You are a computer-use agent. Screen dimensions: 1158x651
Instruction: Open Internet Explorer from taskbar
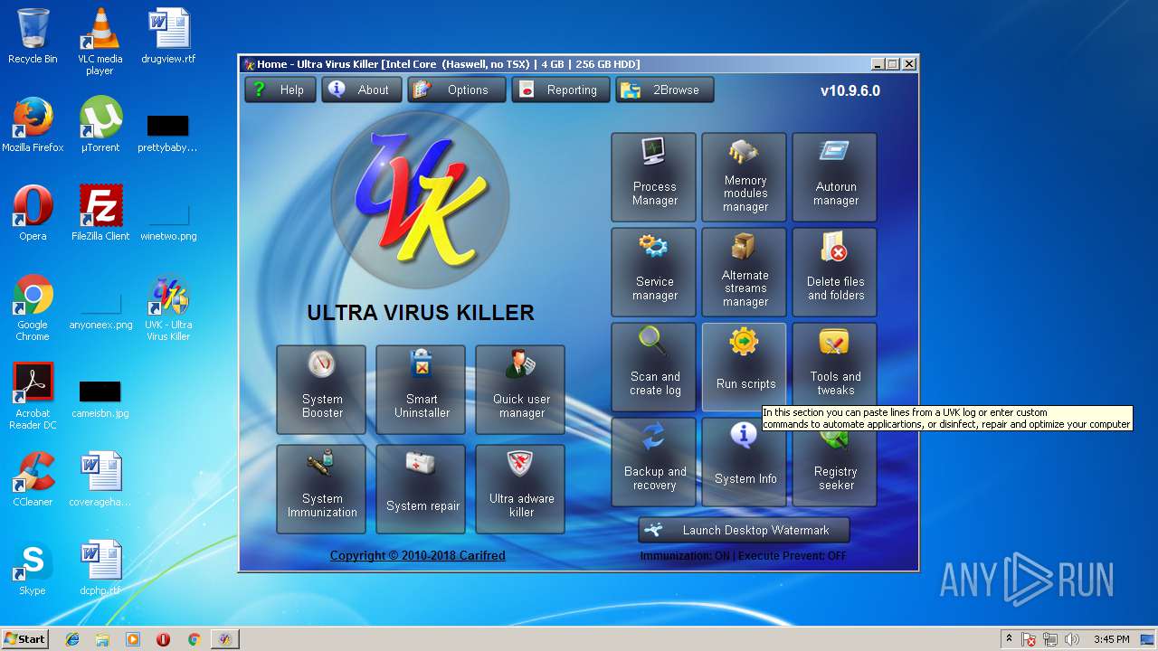[x=72, y=639]
